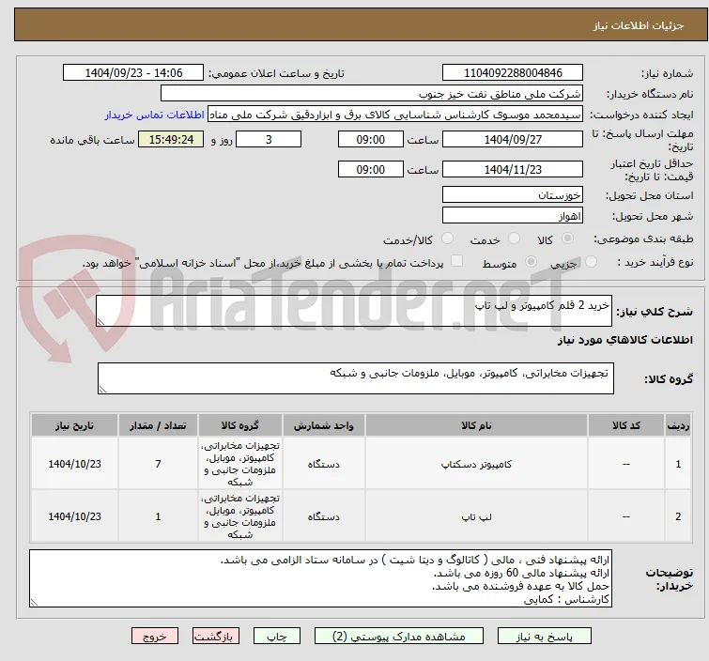Viewport: 709px width, 661px height.
Task: Click the goods group text area
Action: tap(355, 378)
